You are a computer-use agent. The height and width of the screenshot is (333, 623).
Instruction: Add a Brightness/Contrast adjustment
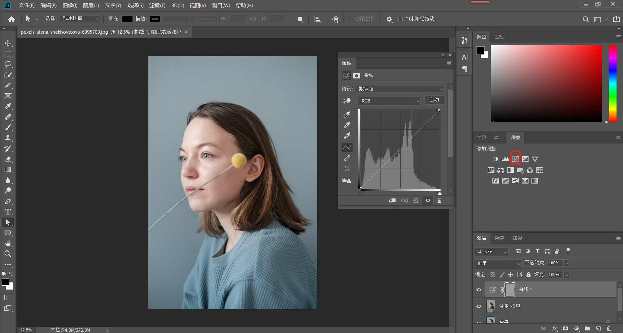click(496, 159)
